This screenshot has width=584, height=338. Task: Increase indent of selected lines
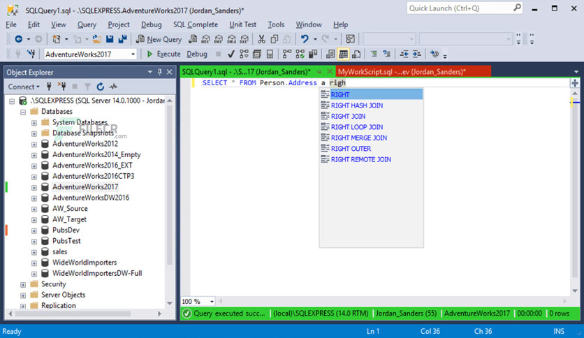[417, 54]
